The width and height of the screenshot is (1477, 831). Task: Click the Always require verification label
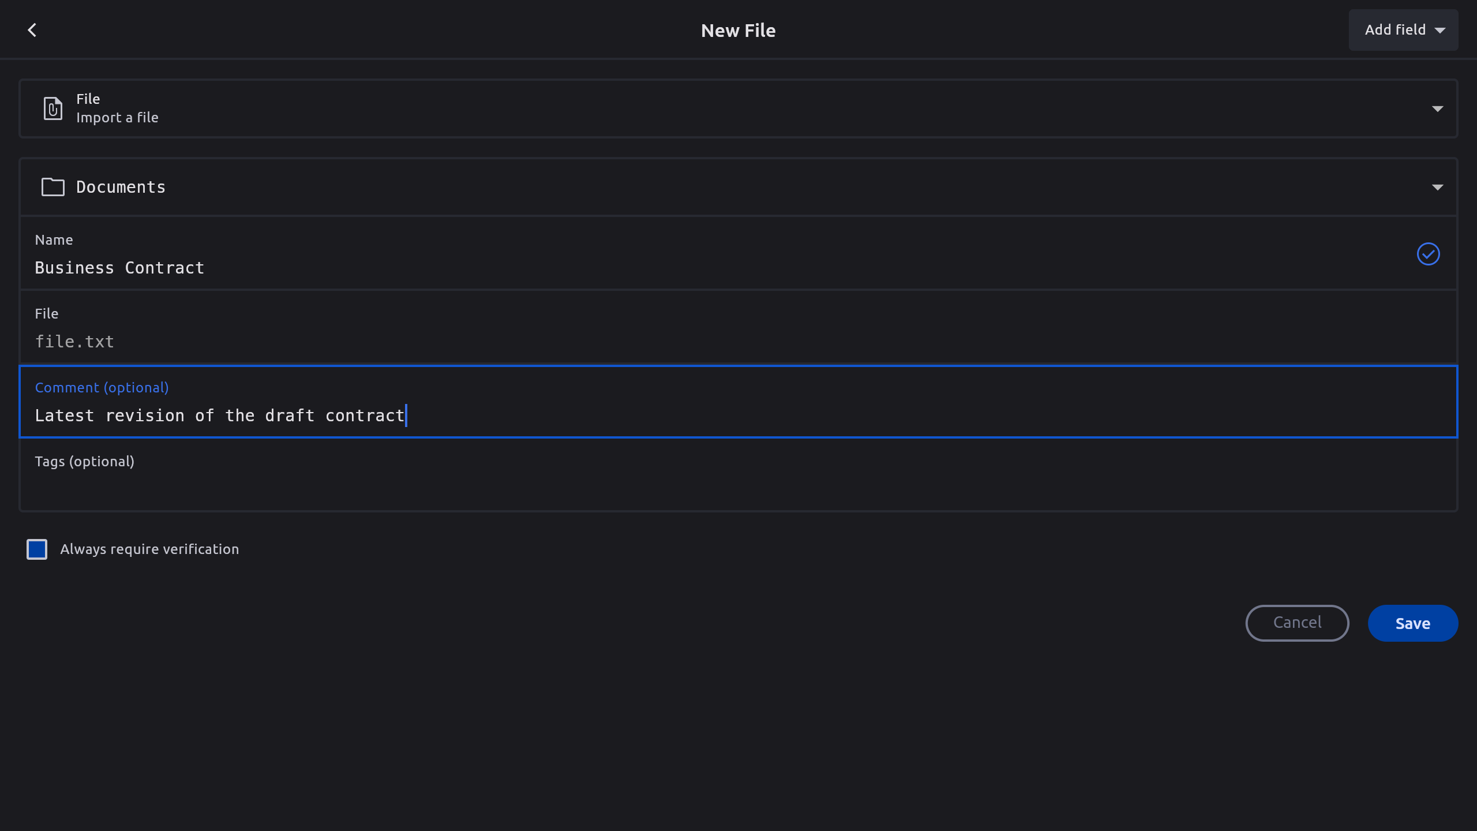click(x=149, y=549)
